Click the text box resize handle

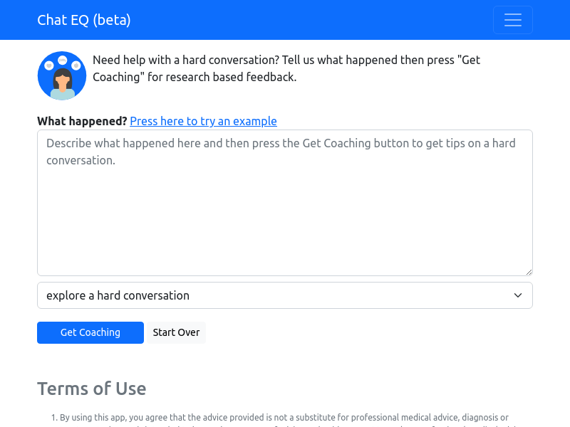click(x=529, y=272)
